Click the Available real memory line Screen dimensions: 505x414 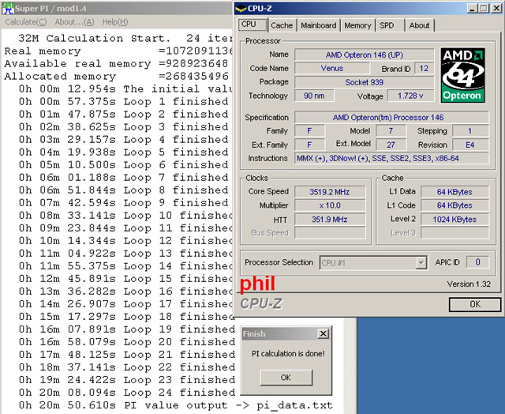pyautogui.click(x=116, y=63)
